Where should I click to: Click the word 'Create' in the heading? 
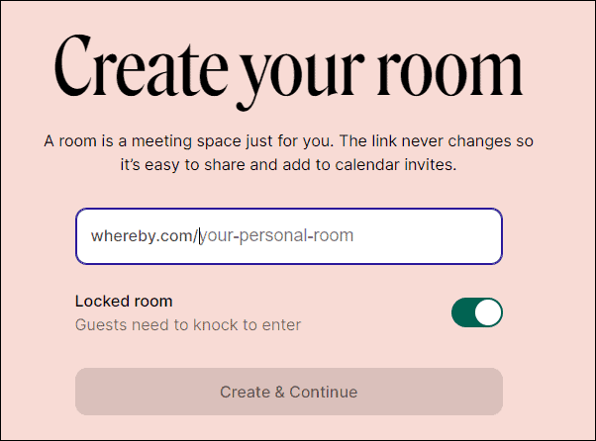click(x=142, y=66)
